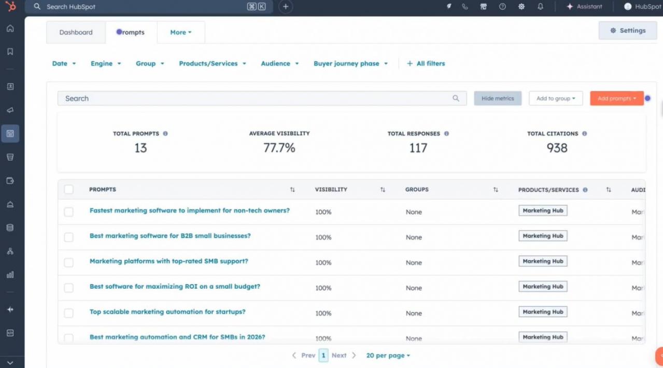
Task: Open the Engine filter dropdown
Action: pyautogui.click(x=106, y=63)
